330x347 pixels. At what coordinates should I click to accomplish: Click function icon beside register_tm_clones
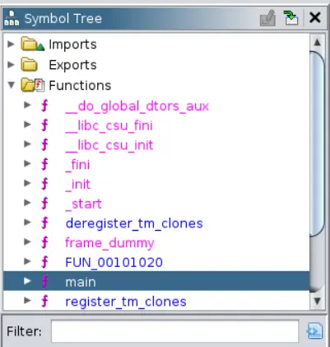point(44,302)
